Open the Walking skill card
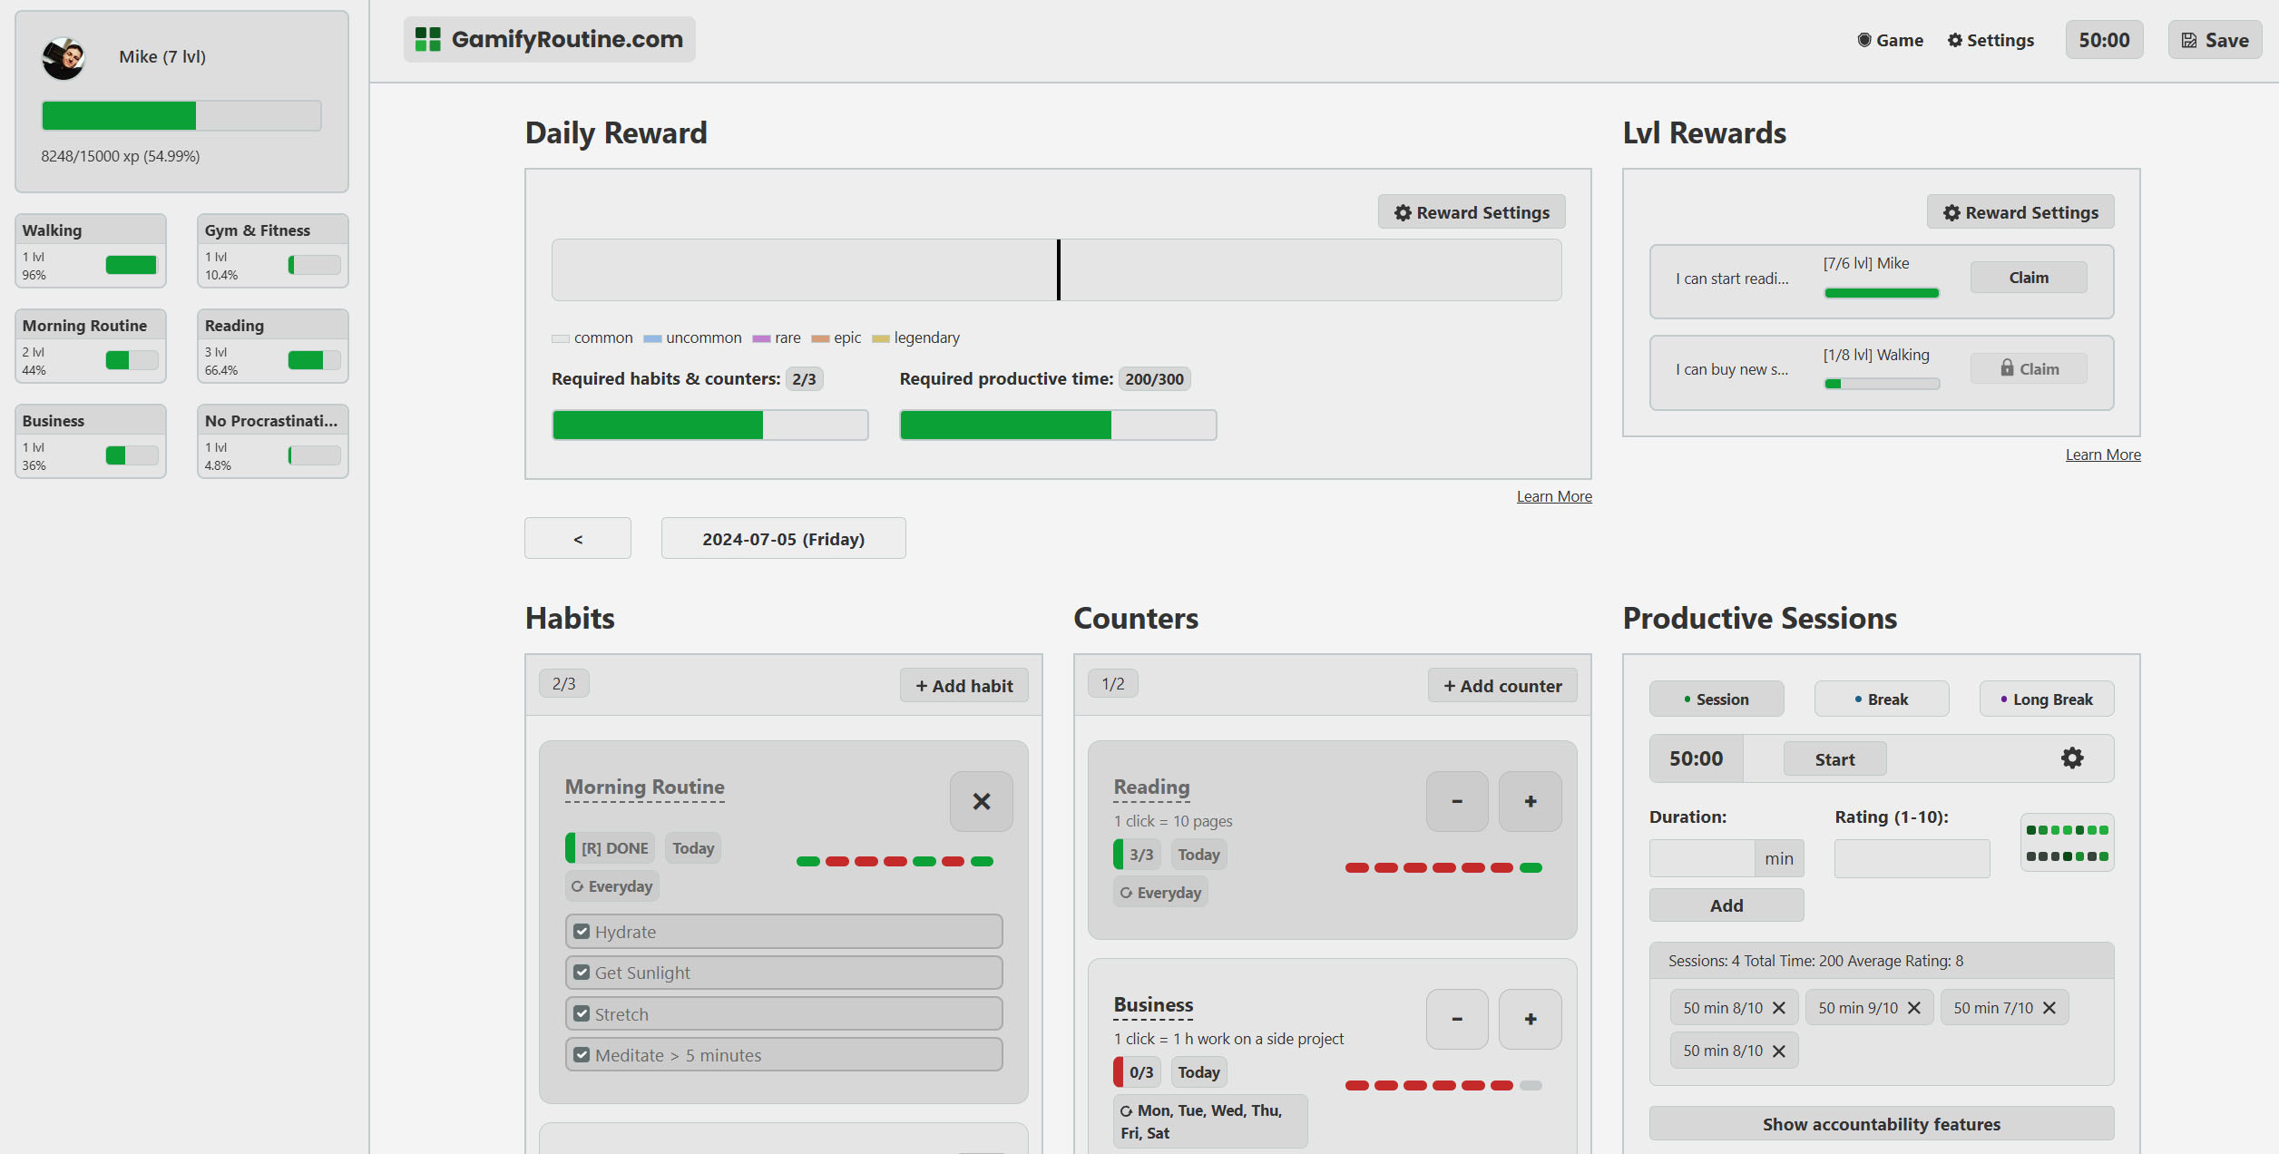This screenshot has height=1154, width=2279. click(91, 250)
